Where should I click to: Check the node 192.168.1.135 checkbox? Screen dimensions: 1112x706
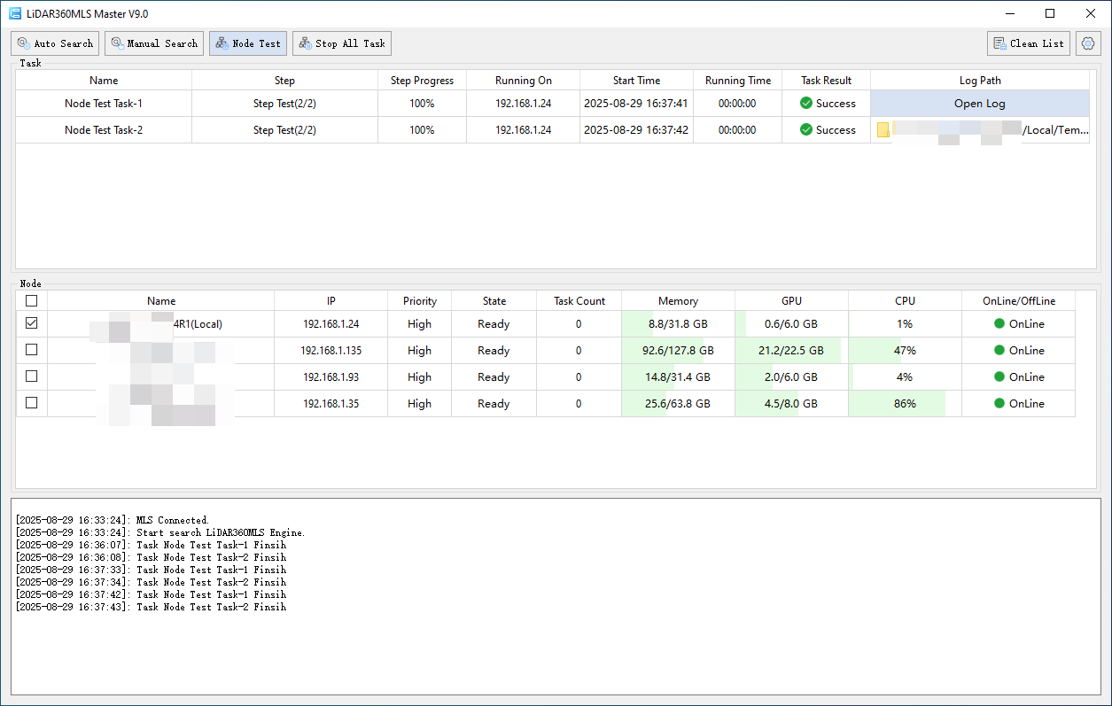[32, 351]
